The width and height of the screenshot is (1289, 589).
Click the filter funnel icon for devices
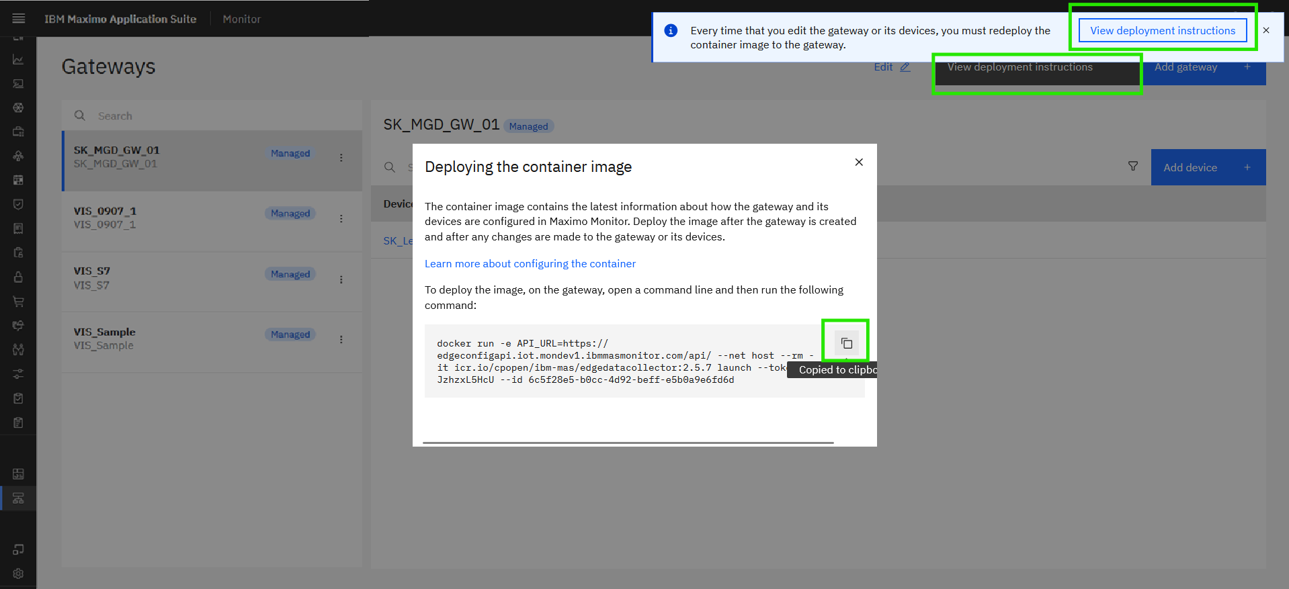click(1133, 167)
